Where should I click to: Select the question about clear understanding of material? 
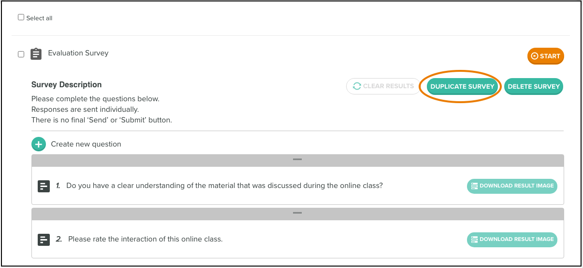coord(224,186)
